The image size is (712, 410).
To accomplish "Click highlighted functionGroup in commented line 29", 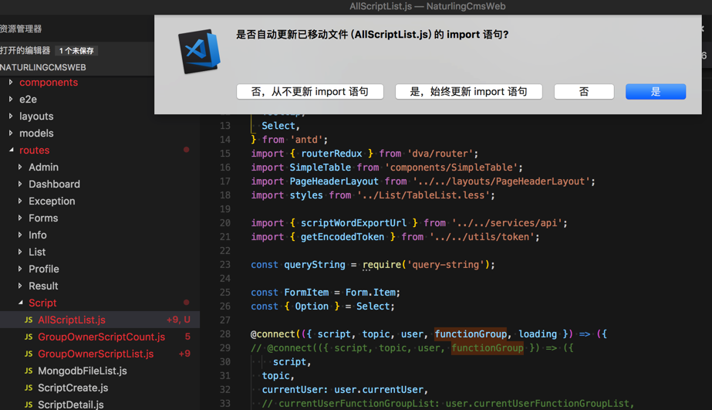I will click(488, 348).
